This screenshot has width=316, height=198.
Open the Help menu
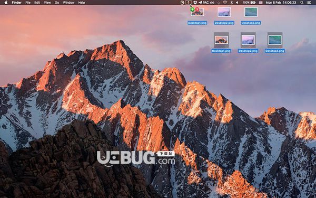pyautogui.click(x=82, y=3)
